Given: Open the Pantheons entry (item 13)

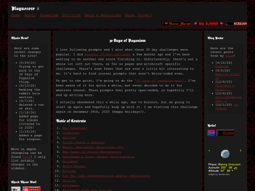Looking at the screenshot, I should pos(71,185).
